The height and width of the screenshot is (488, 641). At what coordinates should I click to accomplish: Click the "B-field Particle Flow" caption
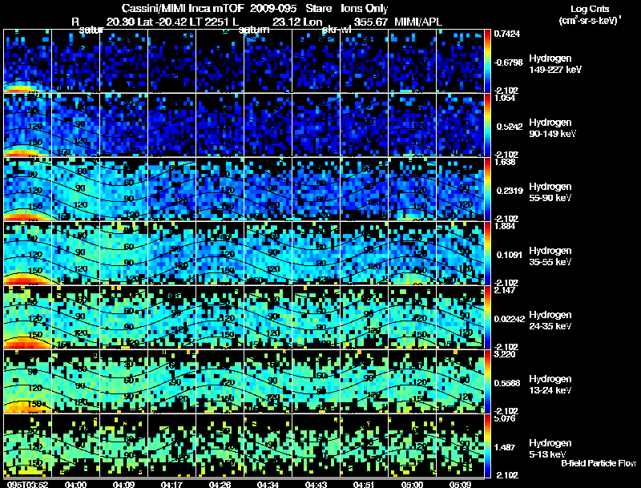pos(599,463)
